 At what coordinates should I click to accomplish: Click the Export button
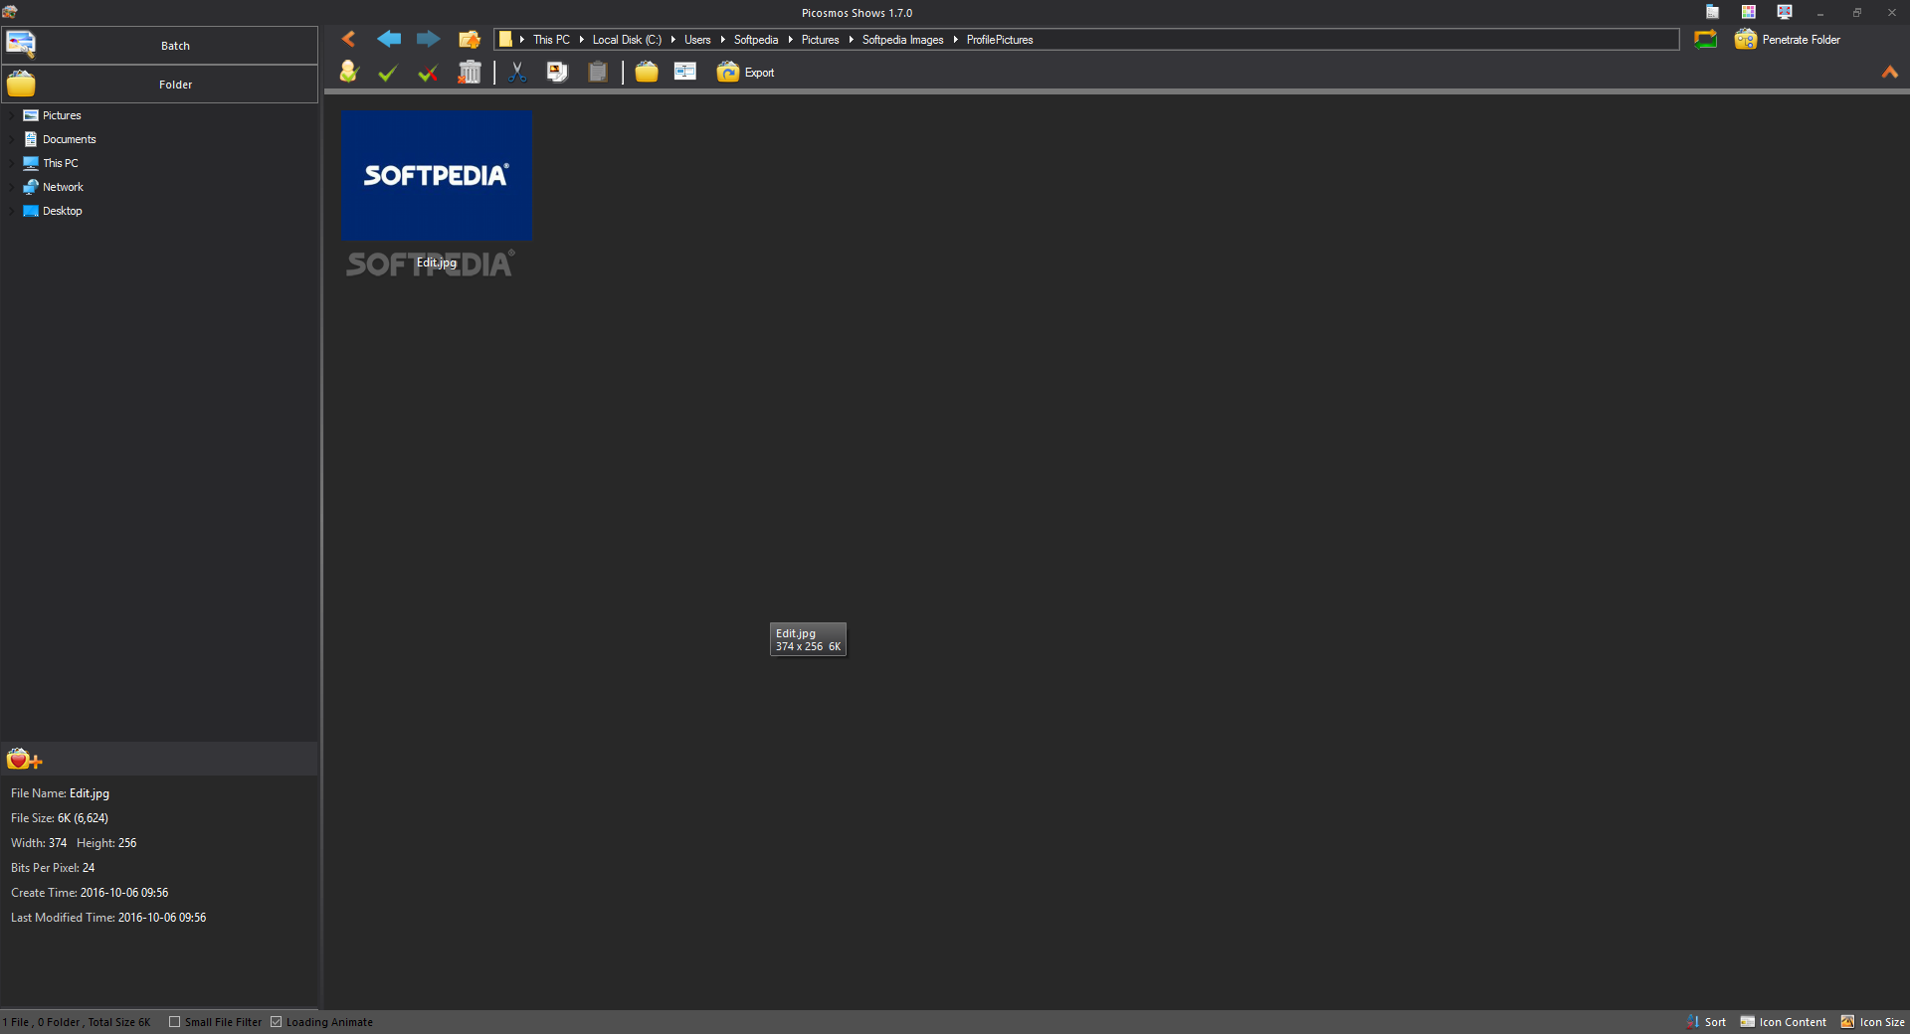746,72
